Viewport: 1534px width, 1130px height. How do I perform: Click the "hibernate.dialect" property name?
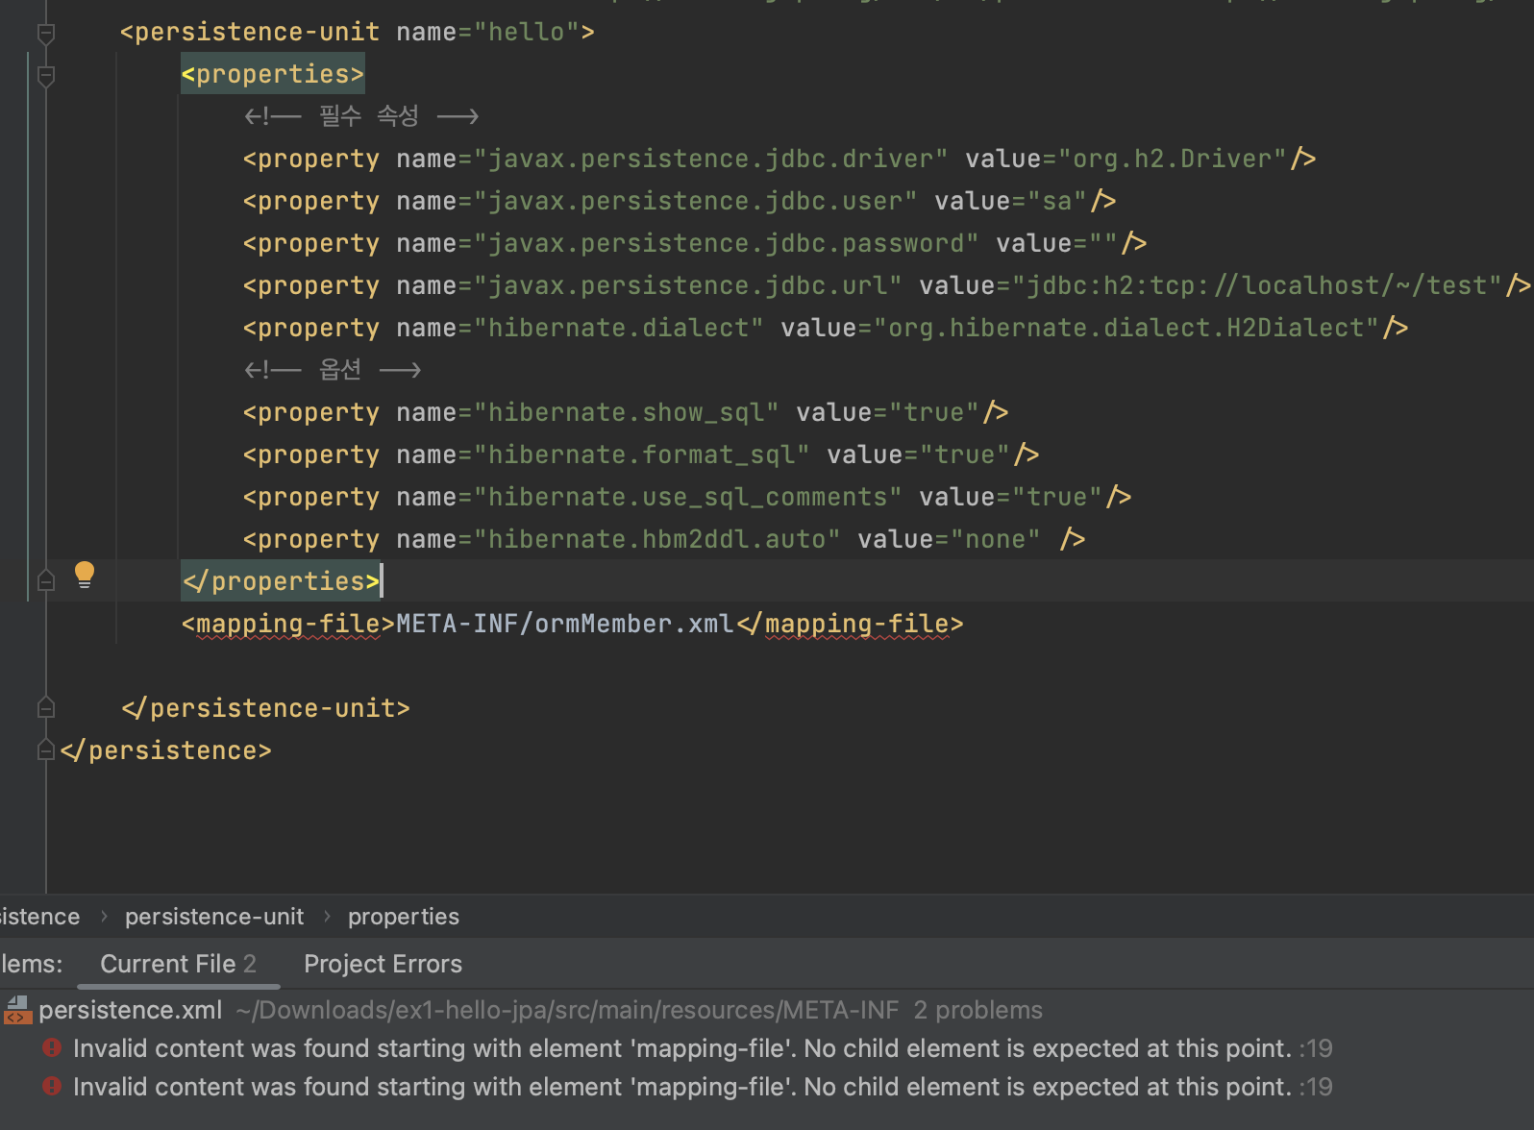tap(619, 328)
